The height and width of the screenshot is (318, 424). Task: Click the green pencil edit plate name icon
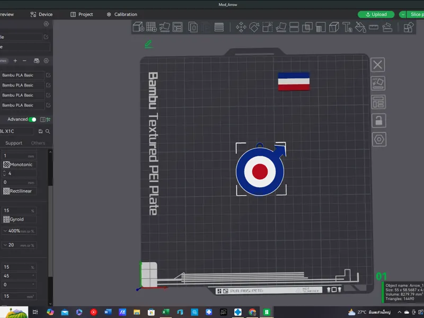pyautogui.click(x=148, y=44)
